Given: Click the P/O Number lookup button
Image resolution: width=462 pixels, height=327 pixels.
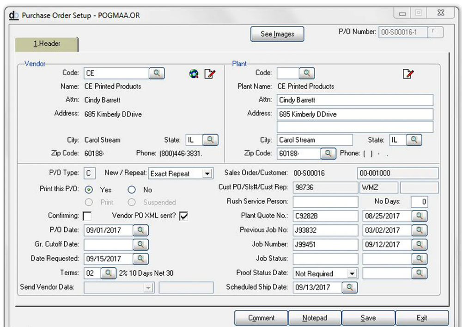Looking at the screenshot, I should [436, 32].
